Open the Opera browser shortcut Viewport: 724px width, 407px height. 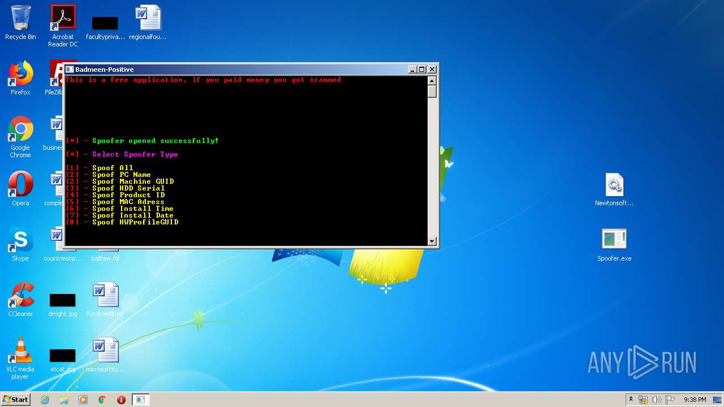coord(20,189)
